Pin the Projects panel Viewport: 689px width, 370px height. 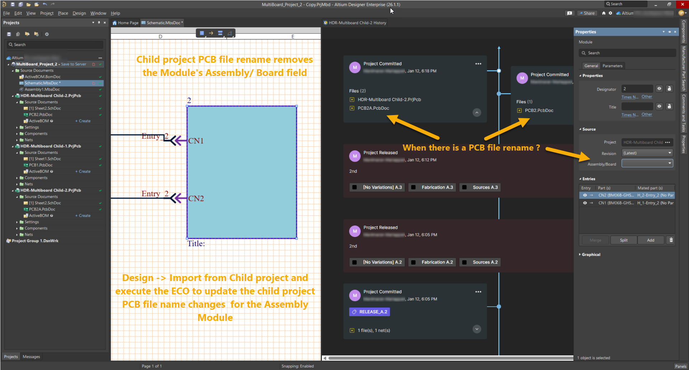point(99,23)
